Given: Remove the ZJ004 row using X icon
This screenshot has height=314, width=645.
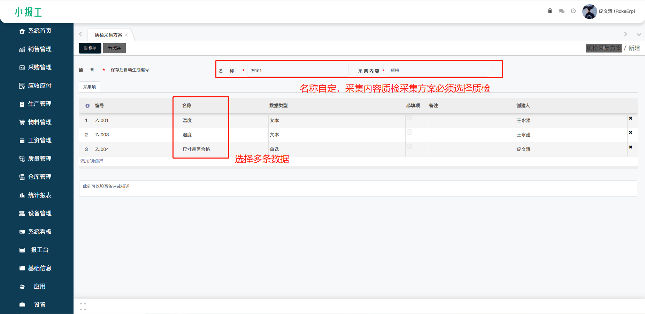Looking at the screenshot, I should tap(630, 147).
